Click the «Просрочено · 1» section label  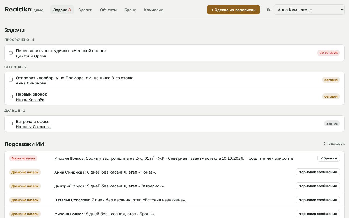point(19,40)
